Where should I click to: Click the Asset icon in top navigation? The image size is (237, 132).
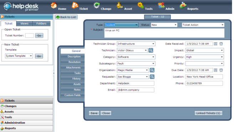pyautogui.click(x=119, y=5)
